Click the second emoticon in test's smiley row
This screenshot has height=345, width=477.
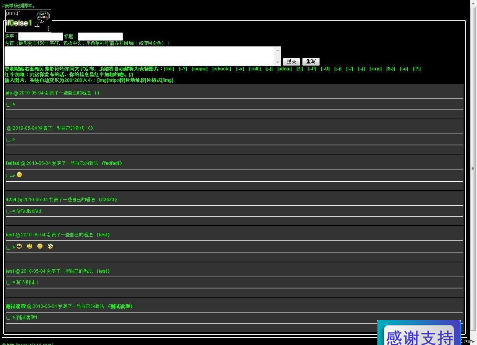pyautogui.click(x=29, y=246)
